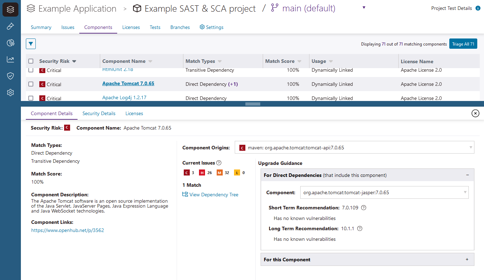The width and height of the screenshot is (484, 280).
Task: Open the Licenses tab in details panel
Action: click(134, 113)
